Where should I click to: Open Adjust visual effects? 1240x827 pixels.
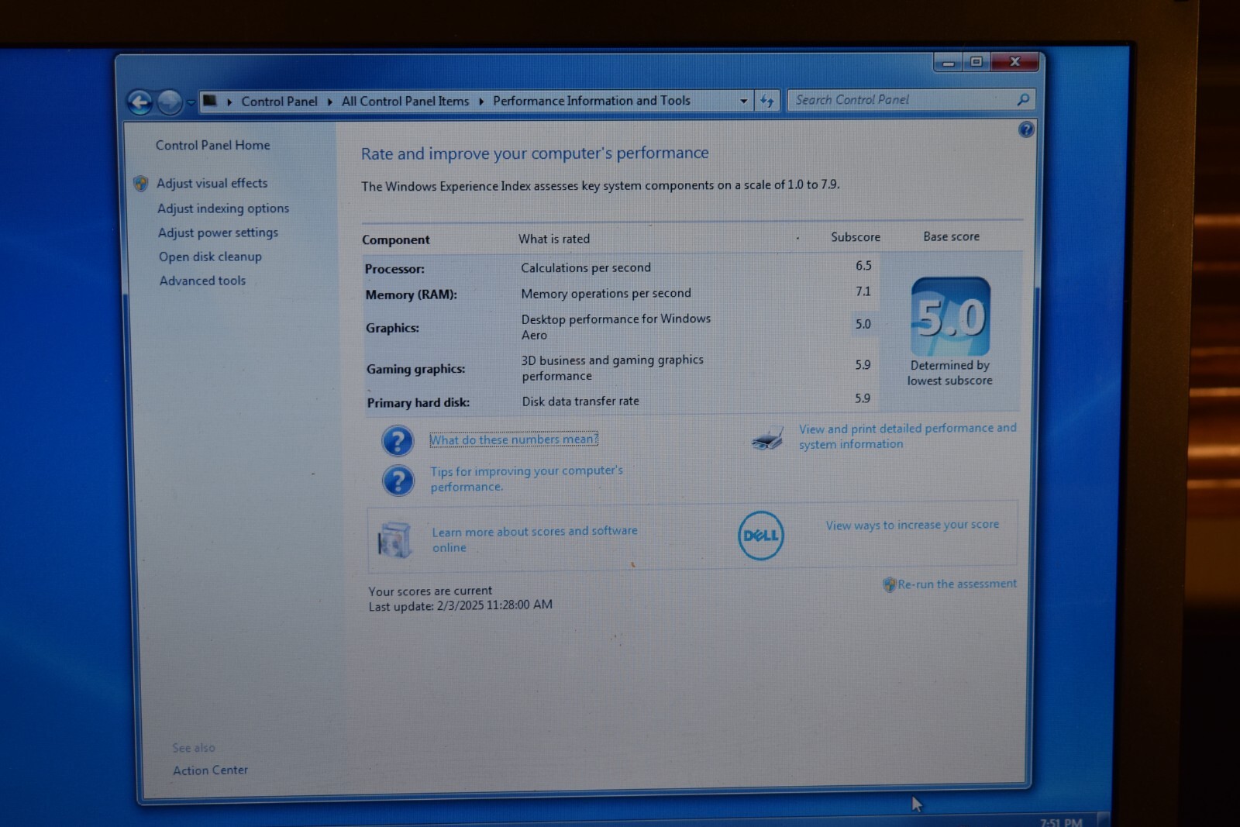pyautogui.click(x=212, y=183)
